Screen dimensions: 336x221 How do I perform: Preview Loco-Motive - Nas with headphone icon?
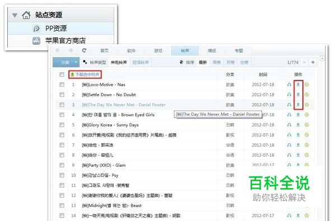pyautogui.click(x=289, y=84)
